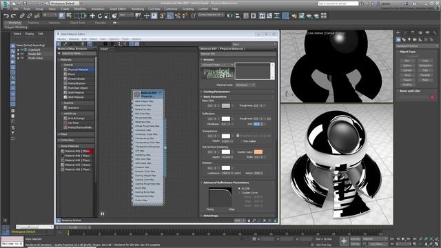Toggle the Percent Snap button

178,16
